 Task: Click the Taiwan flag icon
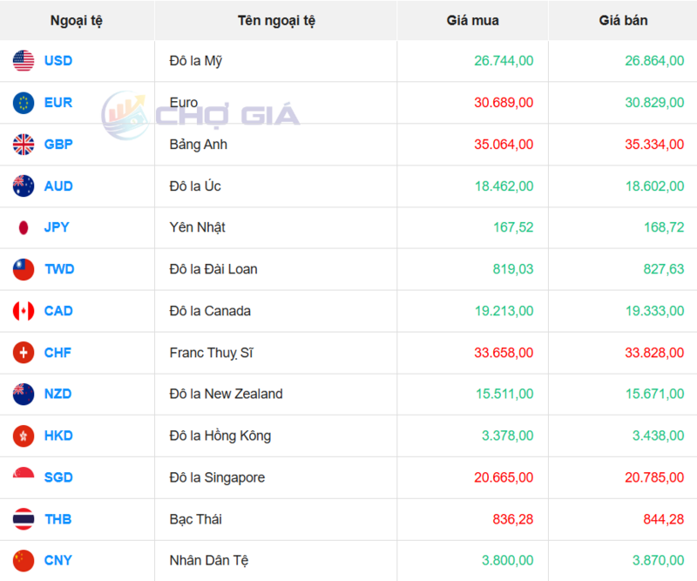[24, 269]
